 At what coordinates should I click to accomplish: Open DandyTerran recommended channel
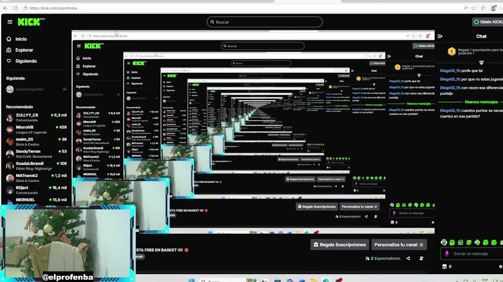coord(36,154)
